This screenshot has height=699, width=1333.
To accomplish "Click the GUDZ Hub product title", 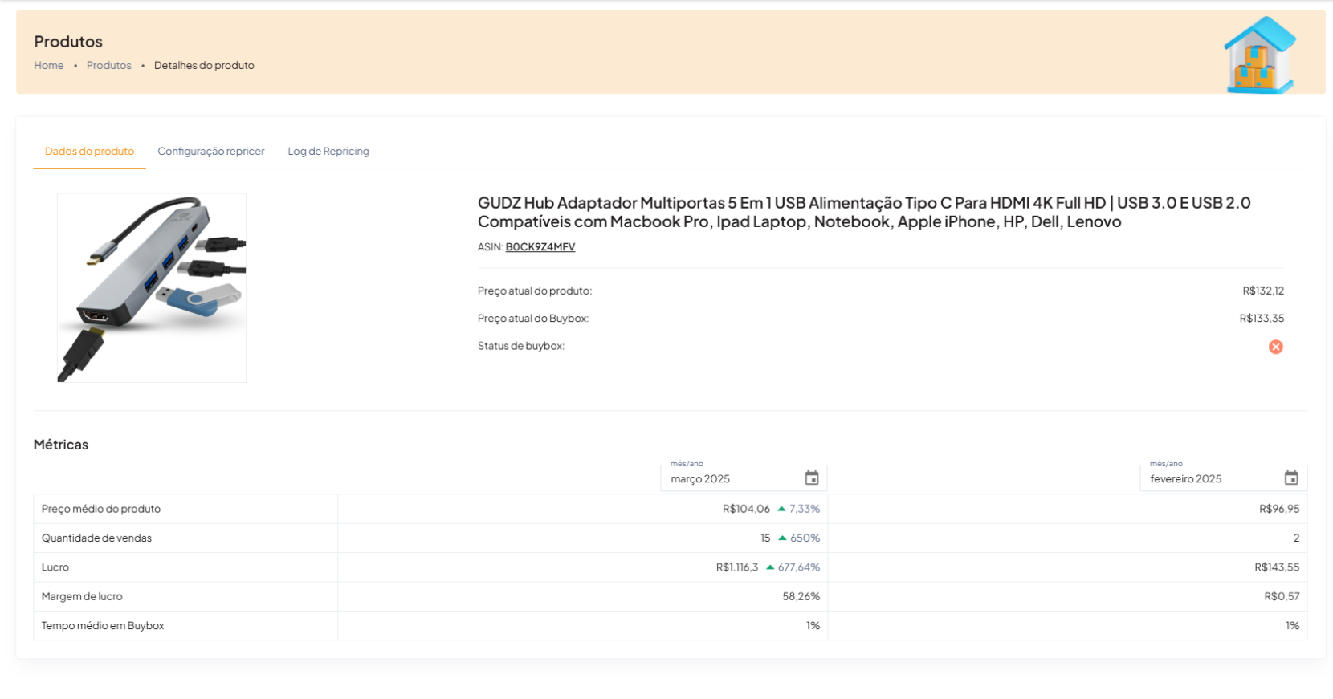I will click(x=863, y=212).
